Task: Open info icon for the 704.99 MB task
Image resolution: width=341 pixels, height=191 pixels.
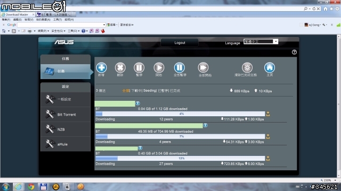Action: click(x=205, y=125)
